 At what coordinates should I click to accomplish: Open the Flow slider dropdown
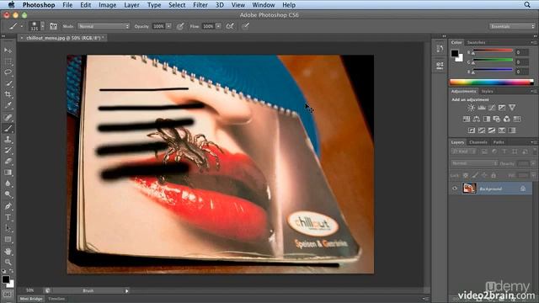tap(218, 26)
